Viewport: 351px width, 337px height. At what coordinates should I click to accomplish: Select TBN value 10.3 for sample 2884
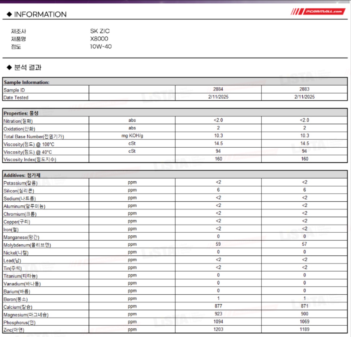point(218,136)
